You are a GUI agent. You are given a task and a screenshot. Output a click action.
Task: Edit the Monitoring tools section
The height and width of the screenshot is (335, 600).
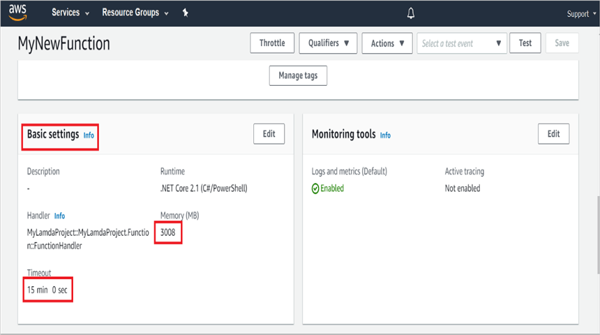pyautogui.click(x=553, y=134)
